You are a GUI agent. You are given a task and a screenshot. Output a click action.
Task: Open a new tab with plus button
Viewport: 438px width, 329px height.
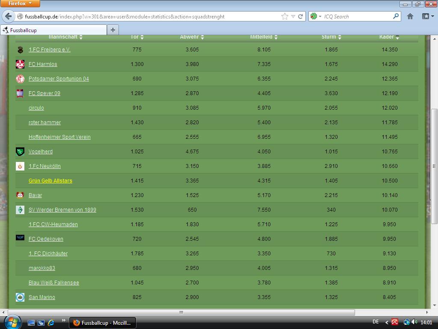(x=113, y=30)
